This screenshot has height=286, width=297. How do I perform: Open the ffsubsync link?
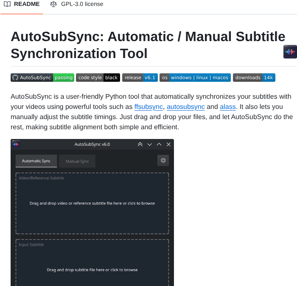148,107
